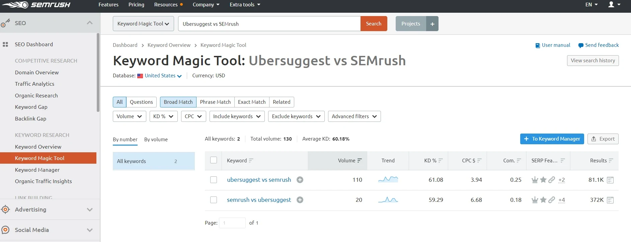631x242 pixels.
Task: Add 'semrush vs ubersuggest' via plus icon
Action: point(300,200)
